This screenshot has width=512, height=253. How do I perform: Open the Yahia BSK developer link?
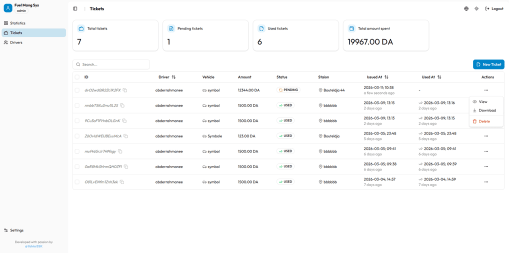click(34, 246)
